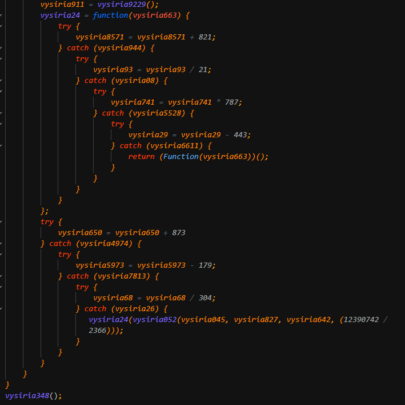
Task: Click the vysiria052 function call
Action: (154, 320)
